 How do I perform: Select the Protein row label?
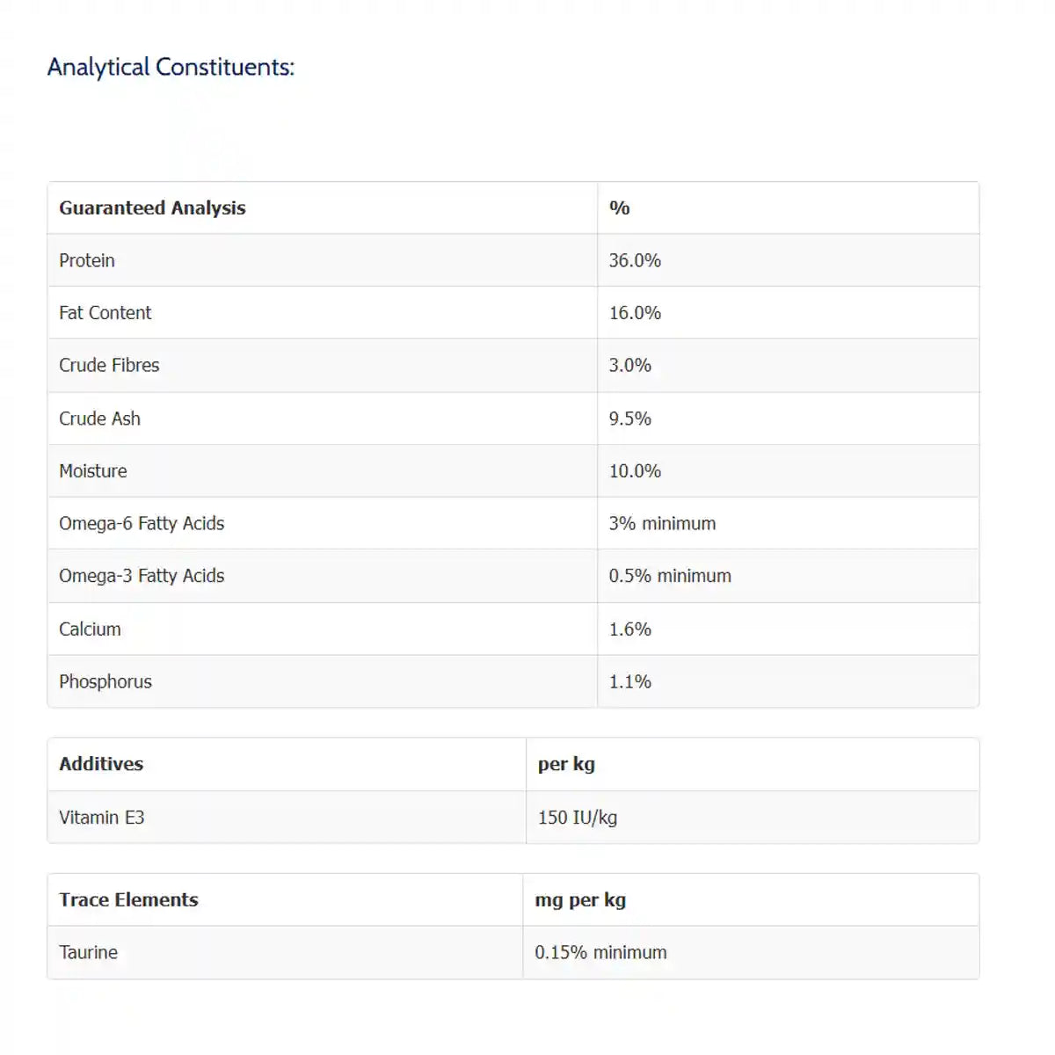pyautogui.click(x=87, y=260)
